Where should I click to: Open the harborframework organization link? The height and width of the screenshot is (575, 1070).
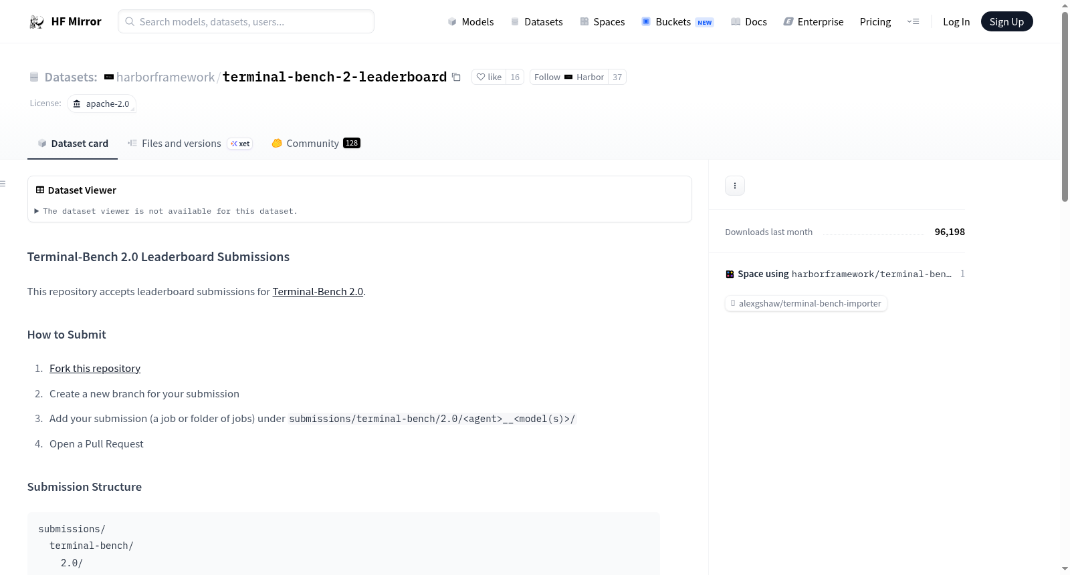pos(166,77)
